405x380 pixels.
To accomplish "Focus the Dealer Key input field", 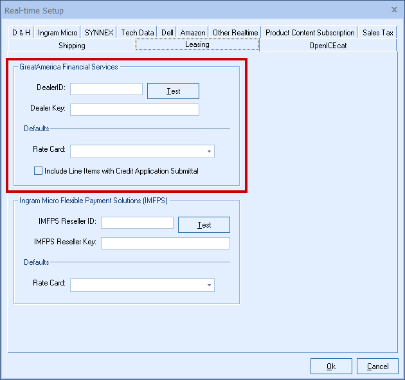I will coord(134,109).
